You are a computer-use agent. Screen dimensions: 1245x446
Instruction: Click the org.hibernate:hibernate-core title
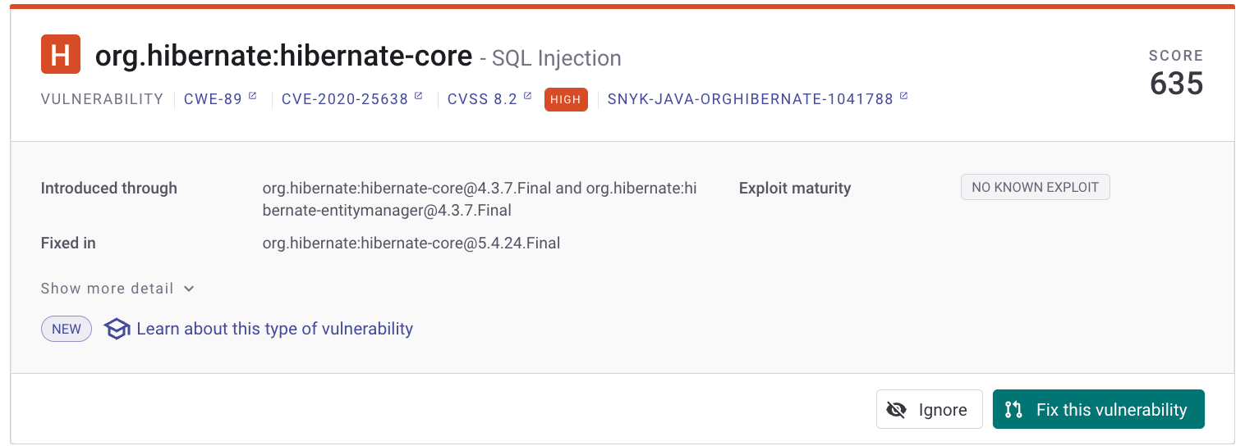tap(284, 56)
